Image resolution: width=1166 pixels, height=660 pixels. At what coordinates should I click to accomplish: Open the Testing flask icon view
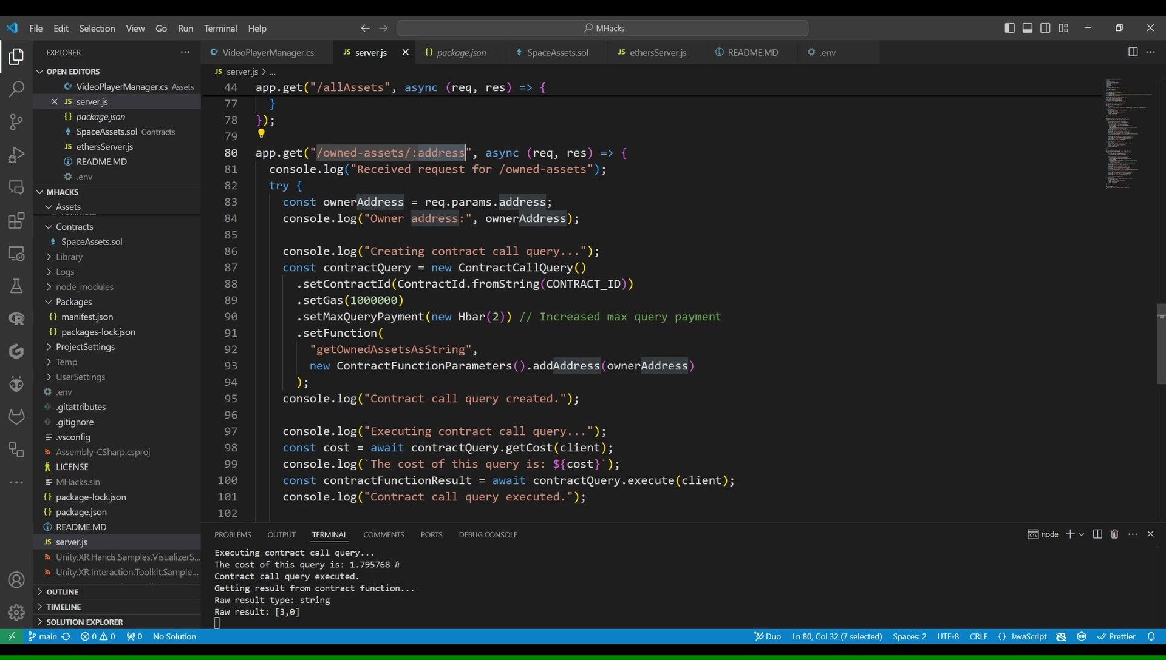tap(16, 286)
